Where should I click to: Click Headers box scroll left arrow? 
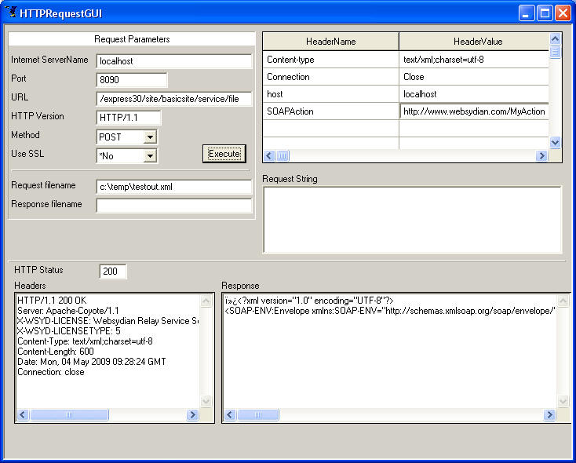[23, 415]
